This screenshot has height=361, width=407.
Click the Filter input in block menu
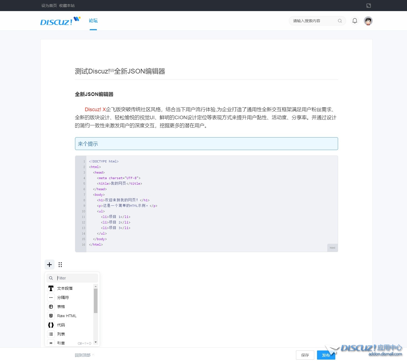click(x=76, y=278)
